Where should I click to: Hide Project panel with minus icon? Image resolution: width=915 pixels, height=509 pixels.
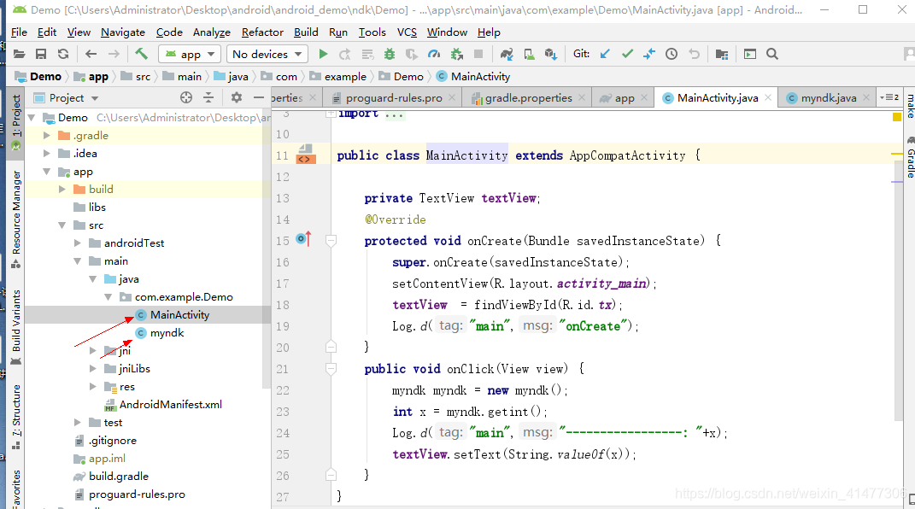(259, 98)
